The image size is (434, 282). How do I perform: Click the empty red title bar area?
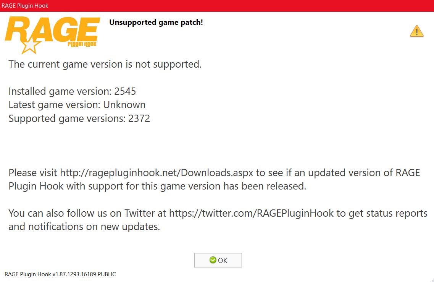click(241, 5)
